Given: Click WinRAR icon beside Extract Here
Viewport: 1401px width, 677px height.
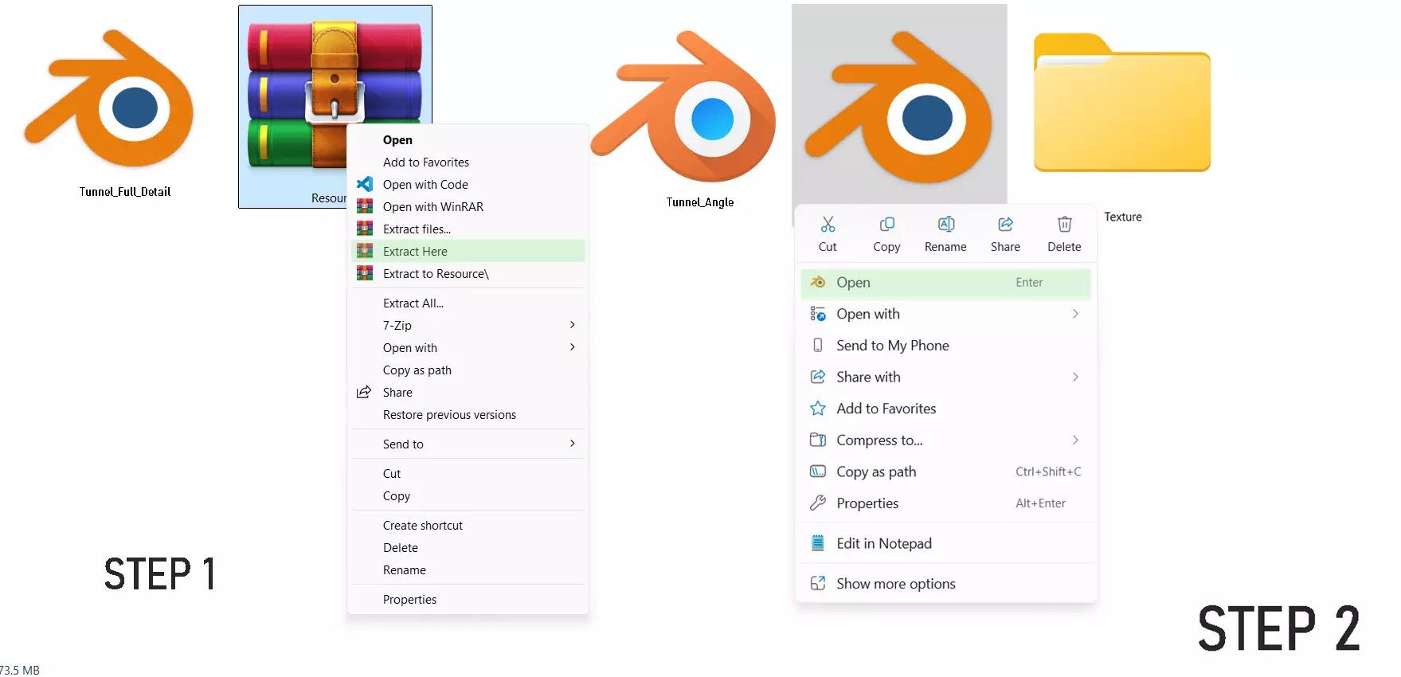Looking at the screenshot, I should point(365,251).
